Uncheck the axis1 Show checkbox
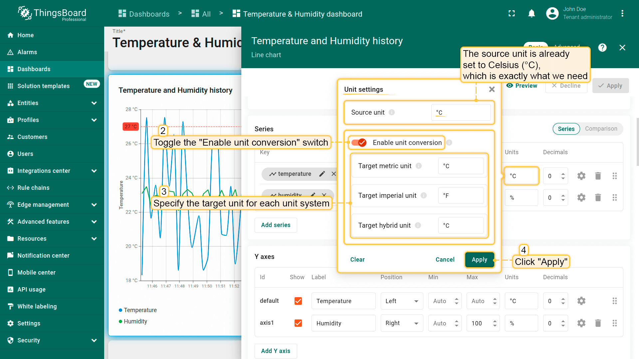The height and width of the screenshot is (359, 639). tap(298, 323)
